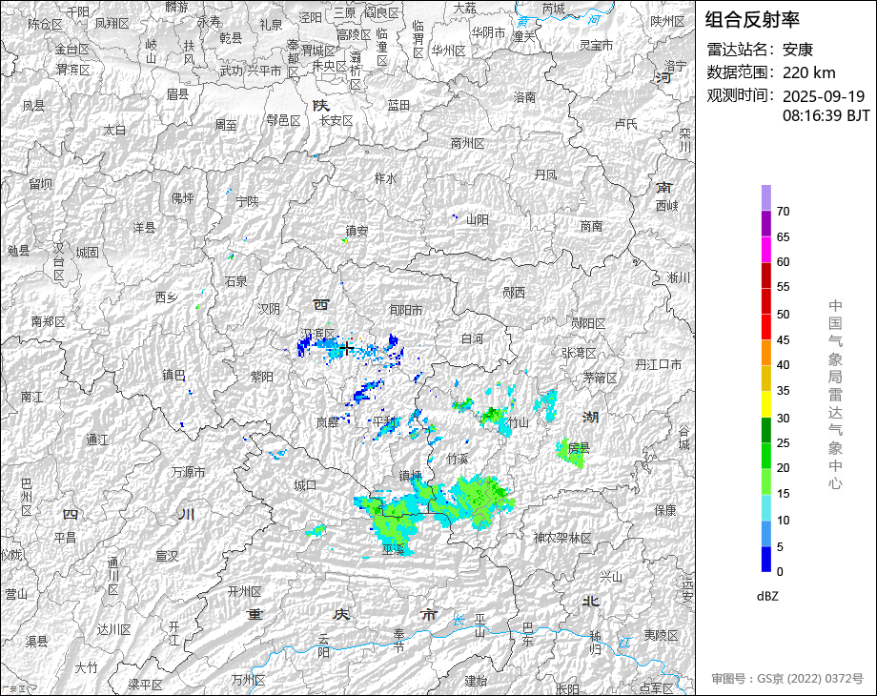The image size is (877, 696).
Task: Click the 柞水 map label
Action: [385, 178]
